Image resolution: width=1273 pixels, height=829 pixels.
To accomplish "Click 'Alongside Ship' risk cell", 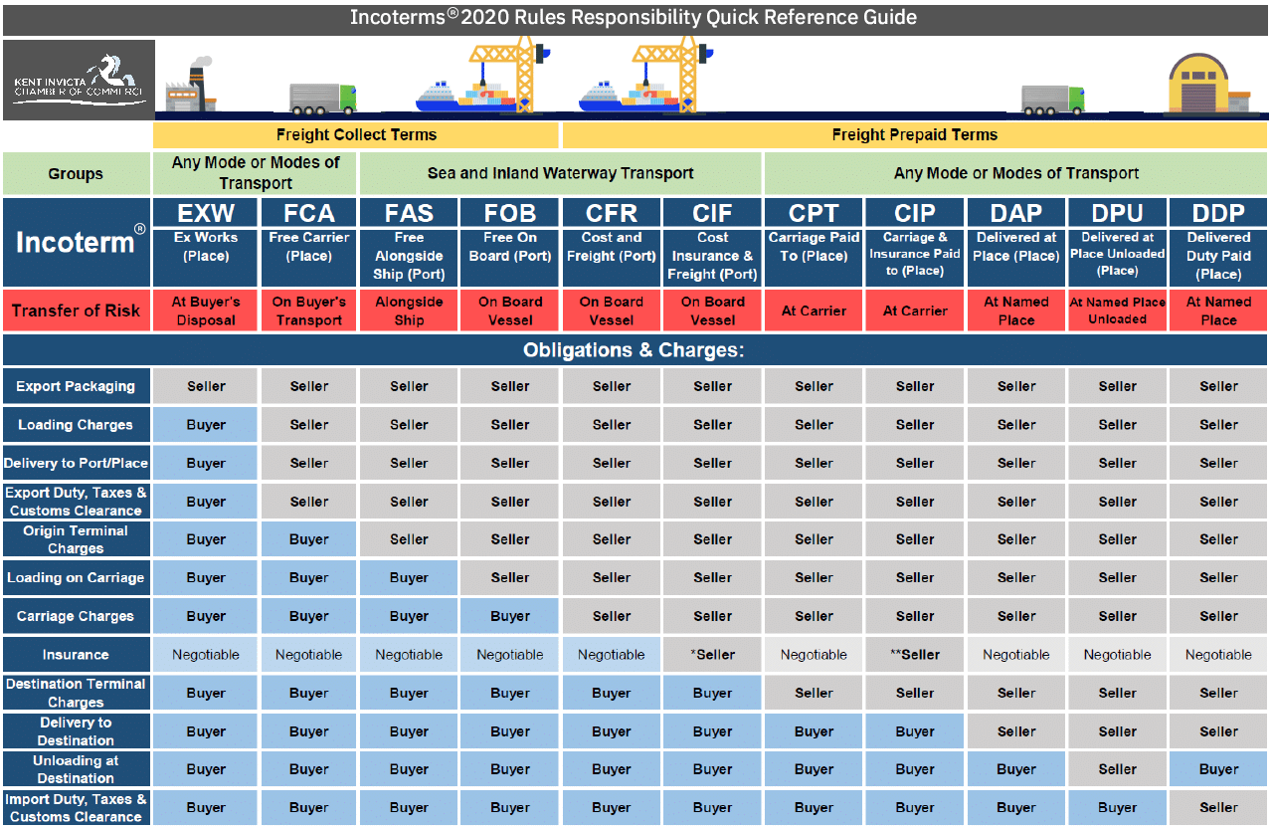I will click(x=409, y=311).
